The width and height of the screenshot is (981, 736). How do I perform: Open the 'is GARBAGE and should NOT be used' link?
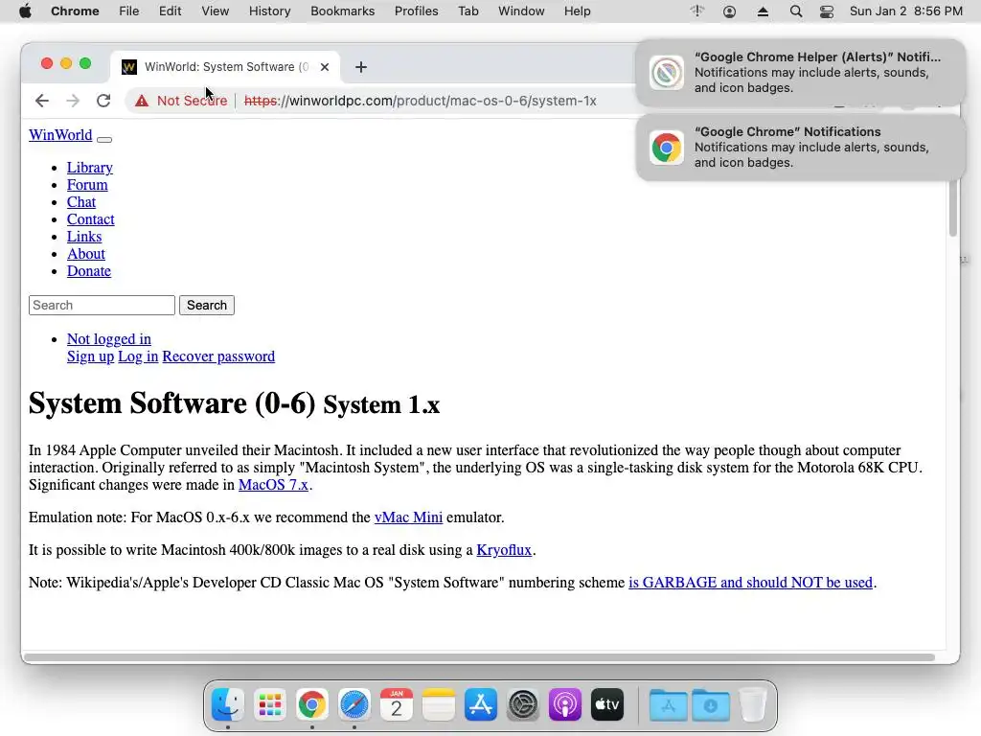pos(750,583)
